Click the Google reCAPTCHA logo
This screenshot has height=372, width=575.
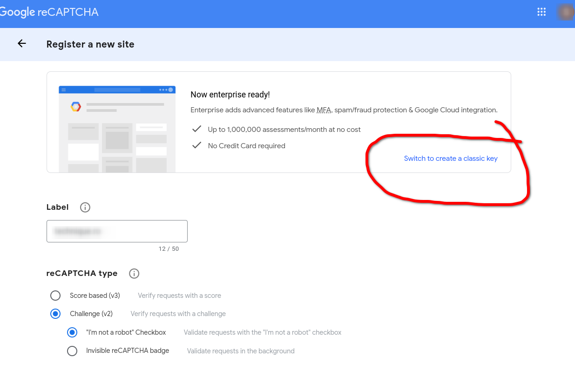(49, 13)
